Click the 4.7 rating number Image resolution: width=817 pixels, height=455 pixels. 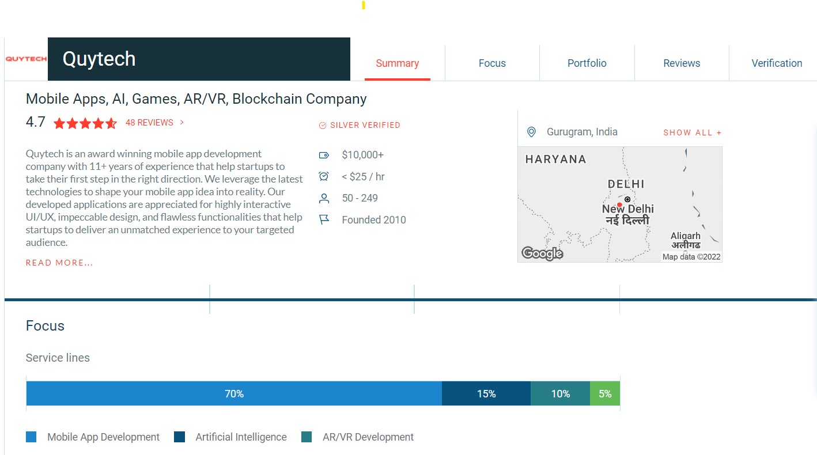[x=36, y=122]
